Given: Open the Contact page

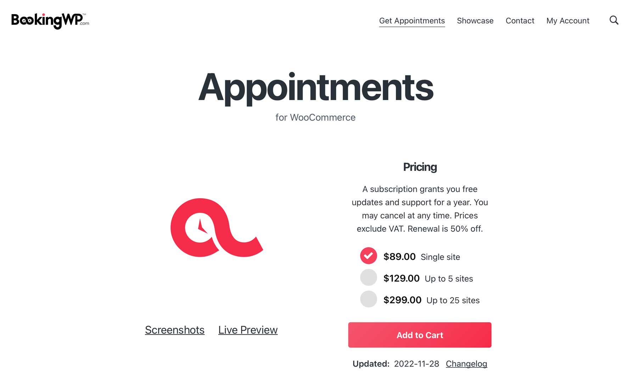Looking at the screenshot, I should coord(520,21).
